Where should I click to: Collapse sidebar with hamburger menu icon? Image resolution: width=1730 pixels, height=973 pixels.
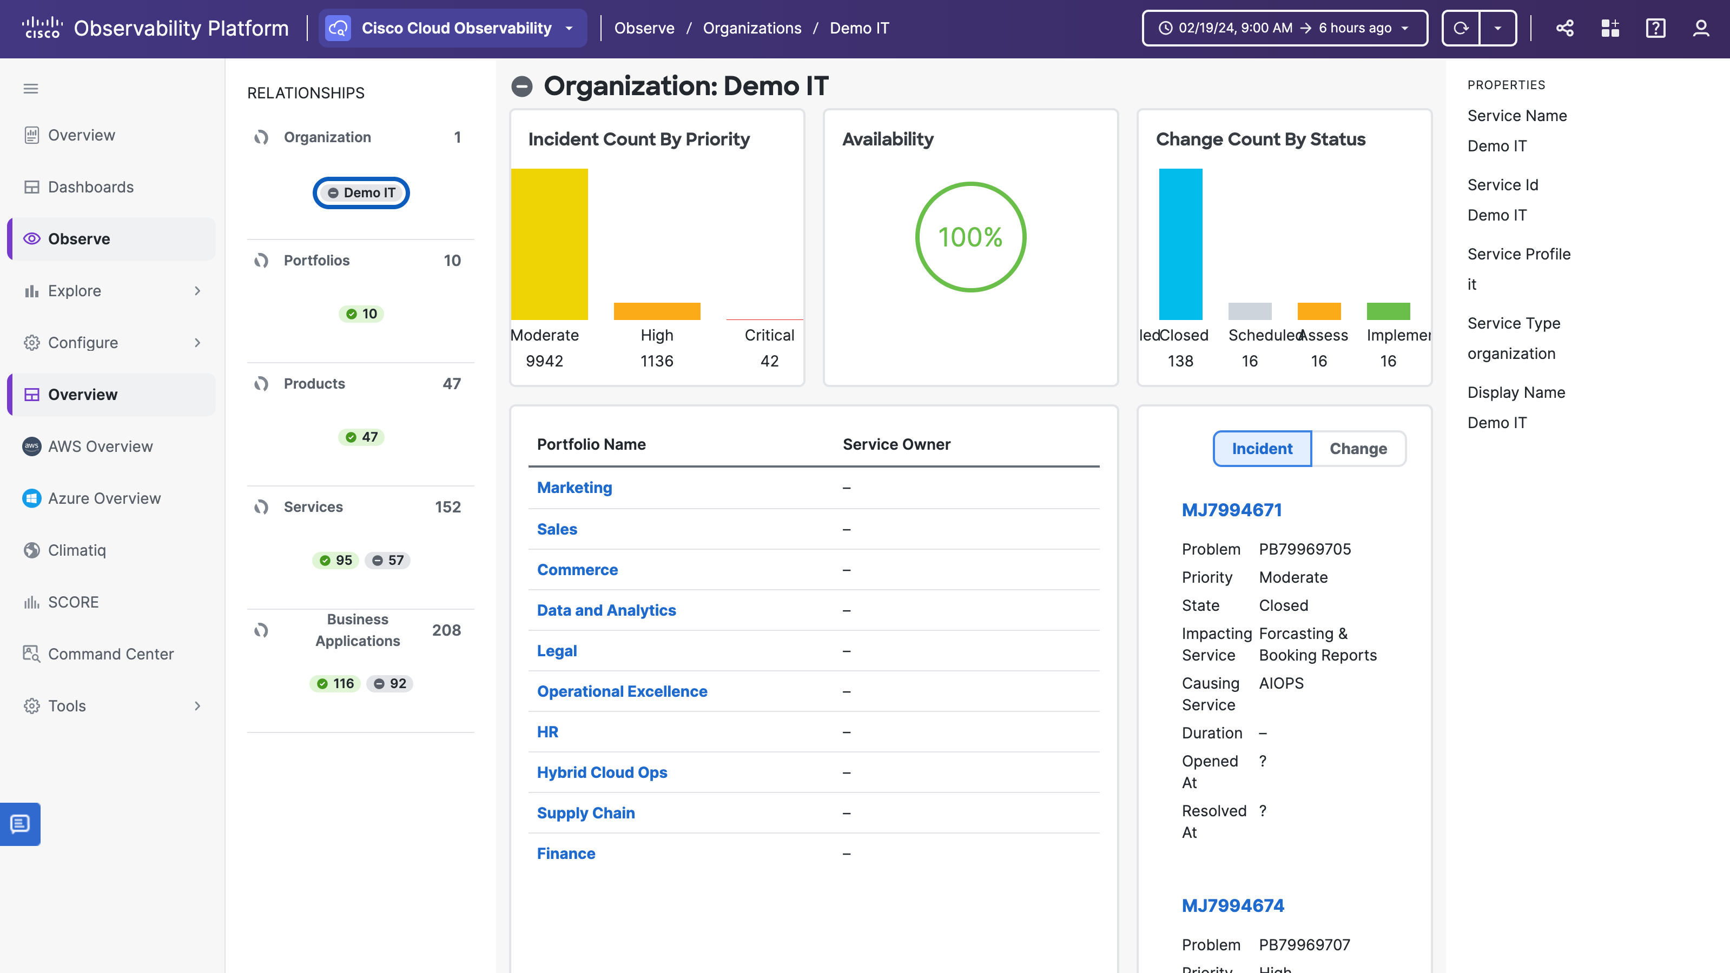(x=31, y=89)
